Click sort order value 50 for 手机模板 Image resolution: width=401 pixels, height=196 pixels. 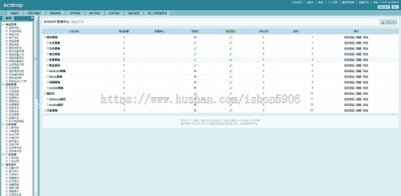click(x=312, y=110)
